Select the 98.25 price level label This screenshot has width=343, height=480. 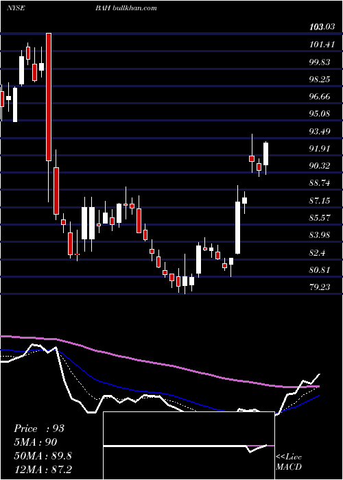tap(320, 80)
